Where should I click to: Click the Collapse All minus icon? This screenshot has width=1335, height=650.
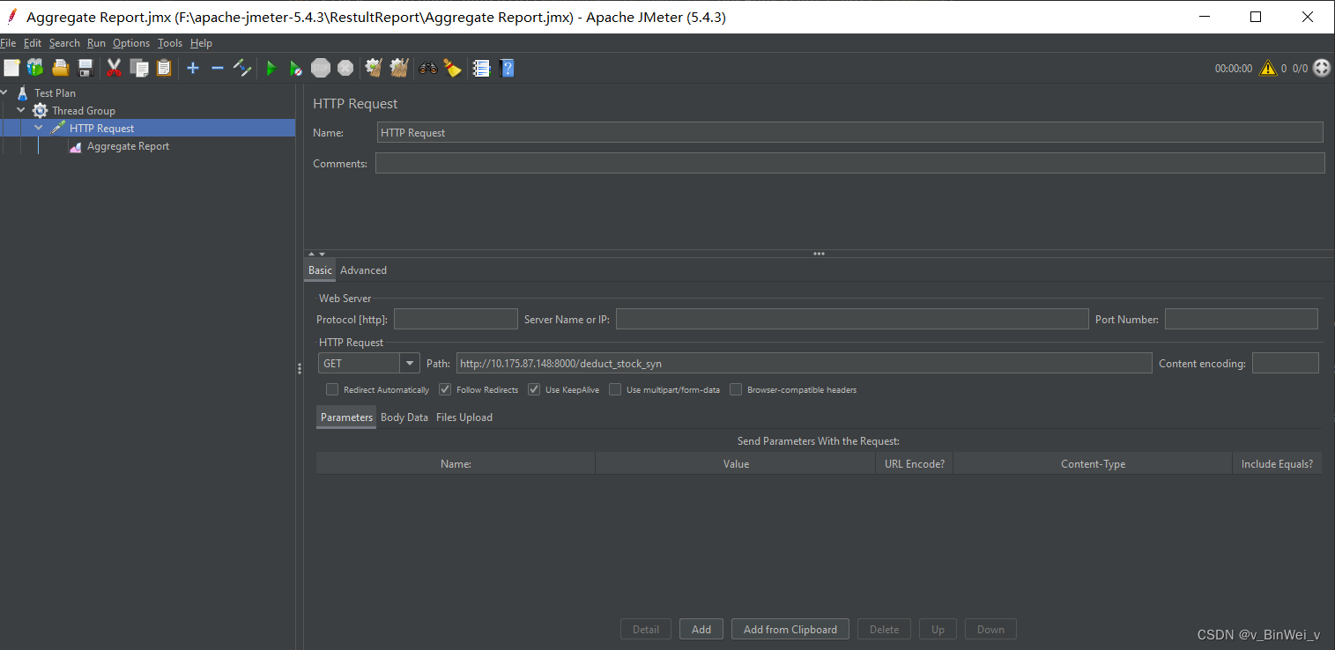pos(218,68)
